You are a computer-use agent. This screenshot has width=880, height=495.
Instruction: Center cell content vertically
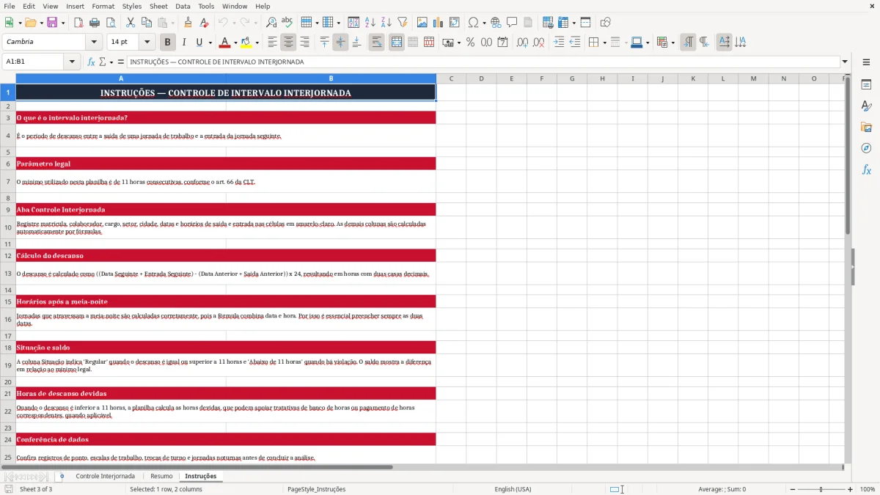point(340,43)
